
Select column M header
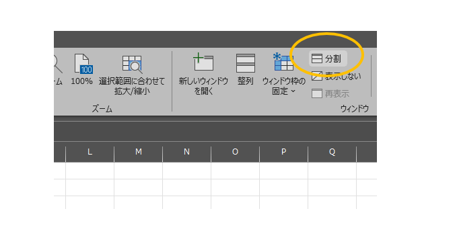(139, 152)
